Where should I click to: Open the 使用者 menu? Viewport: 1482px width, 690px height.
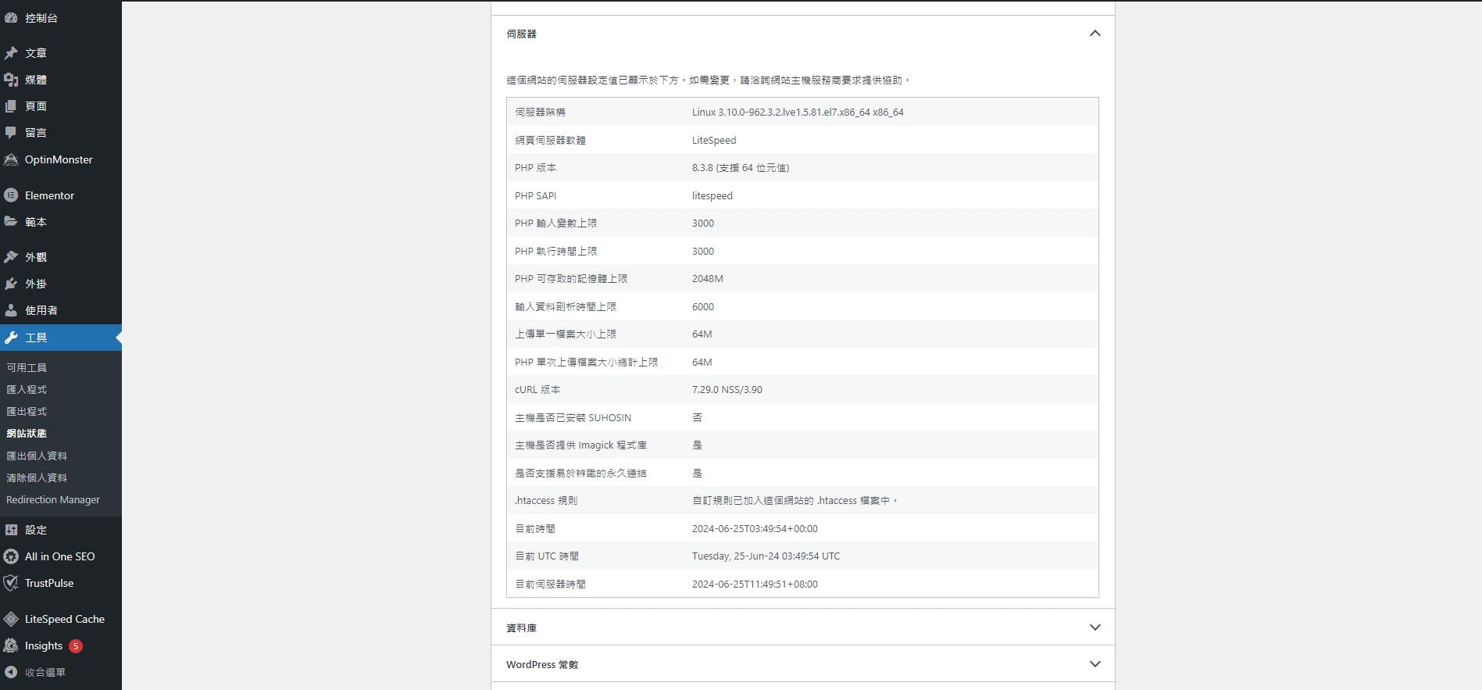coord(41,310)
